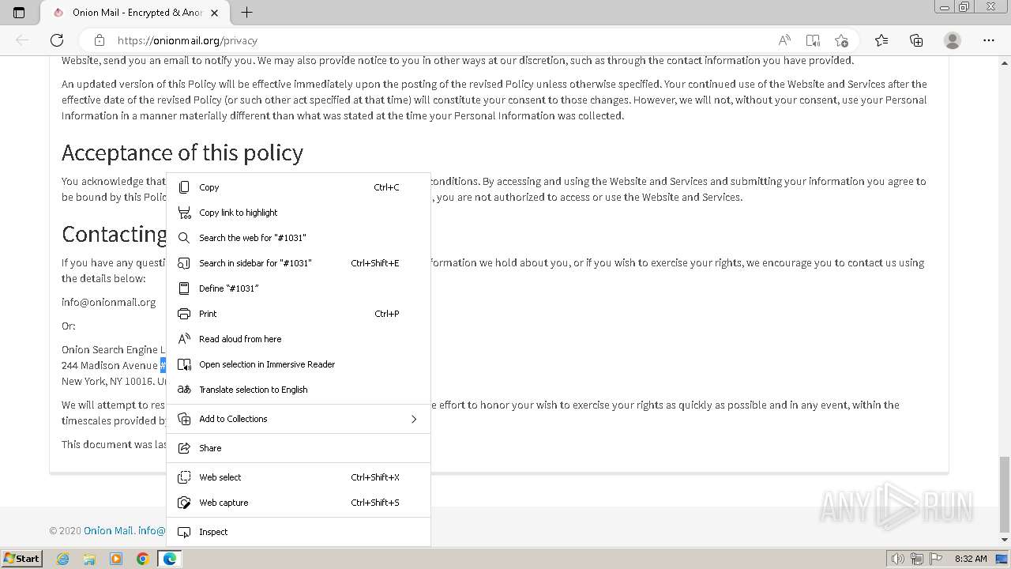Screen dimensions: 1011x569
Task: Open Read aloud in address bar
Action: coord(784,40)
